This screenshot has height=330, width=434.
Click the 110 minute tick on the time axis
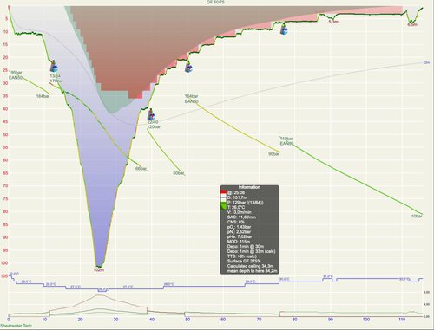pos(402,320)
